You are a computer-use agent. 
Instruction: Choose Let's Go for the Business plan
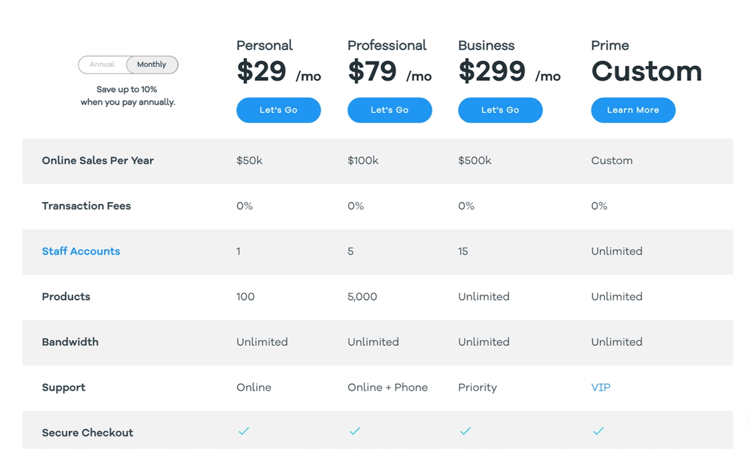point(500,110)
